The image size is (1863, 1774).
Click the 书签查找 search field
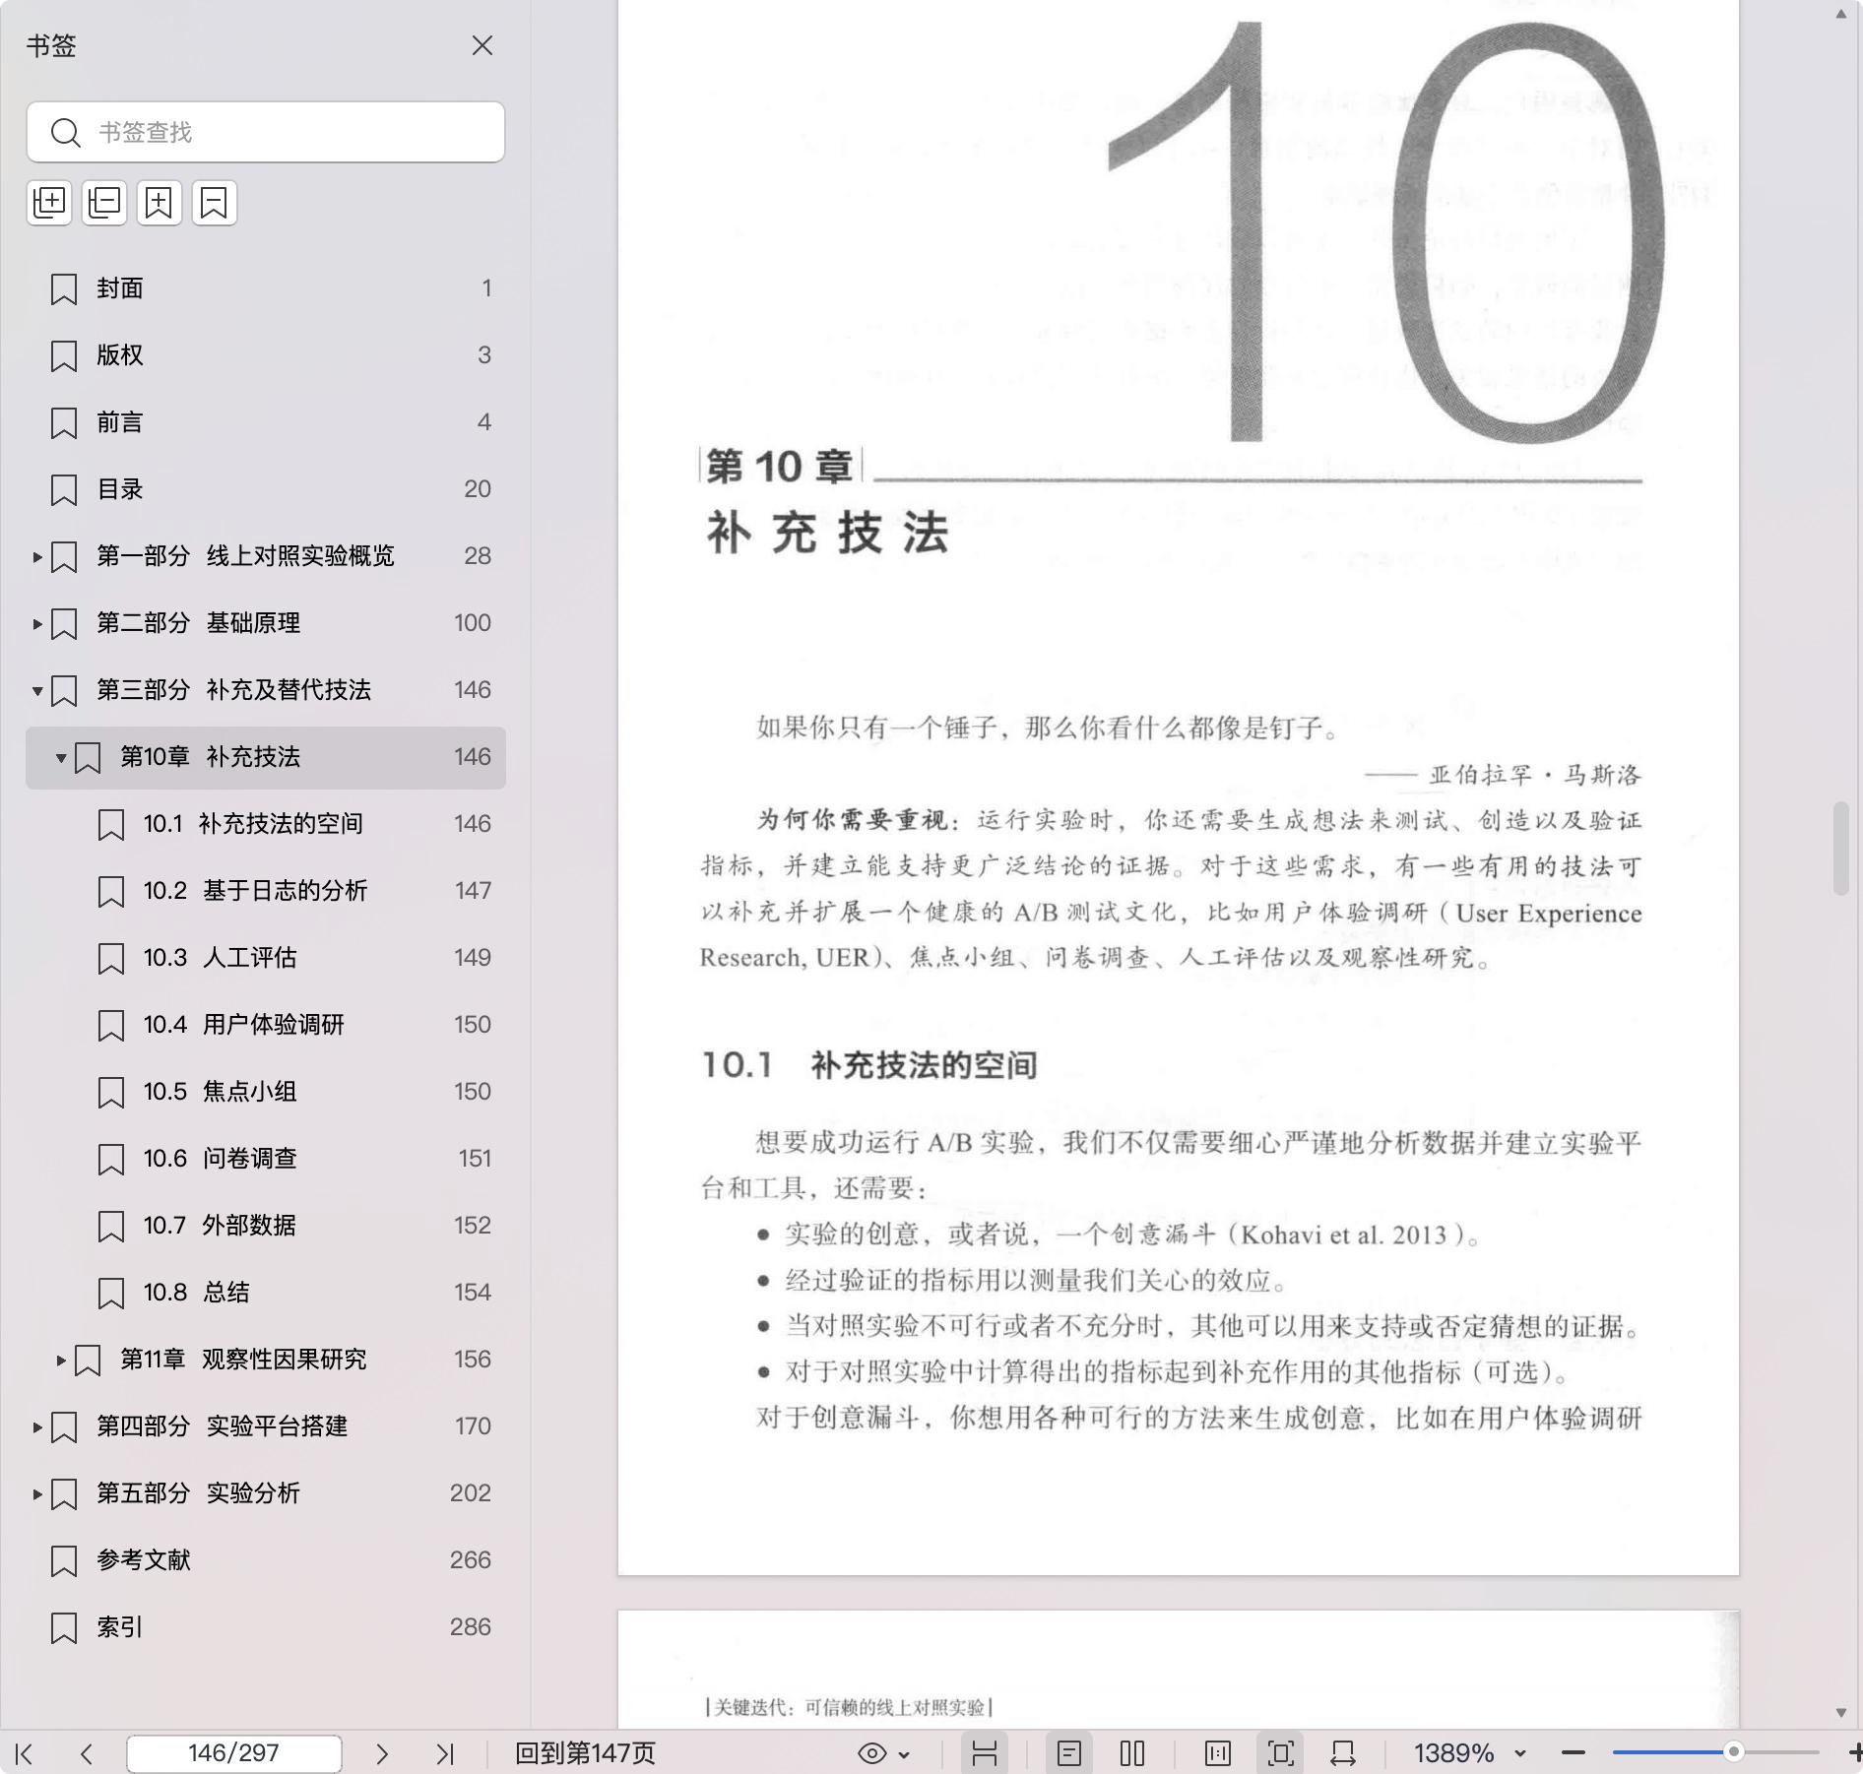[266, 132]
